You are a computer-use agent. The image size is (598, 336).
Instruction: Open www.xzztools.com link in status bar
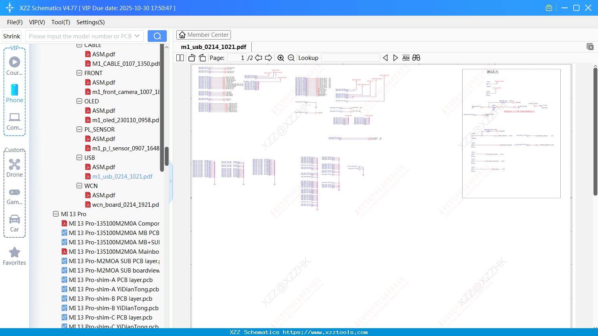[x=325, y=332]
